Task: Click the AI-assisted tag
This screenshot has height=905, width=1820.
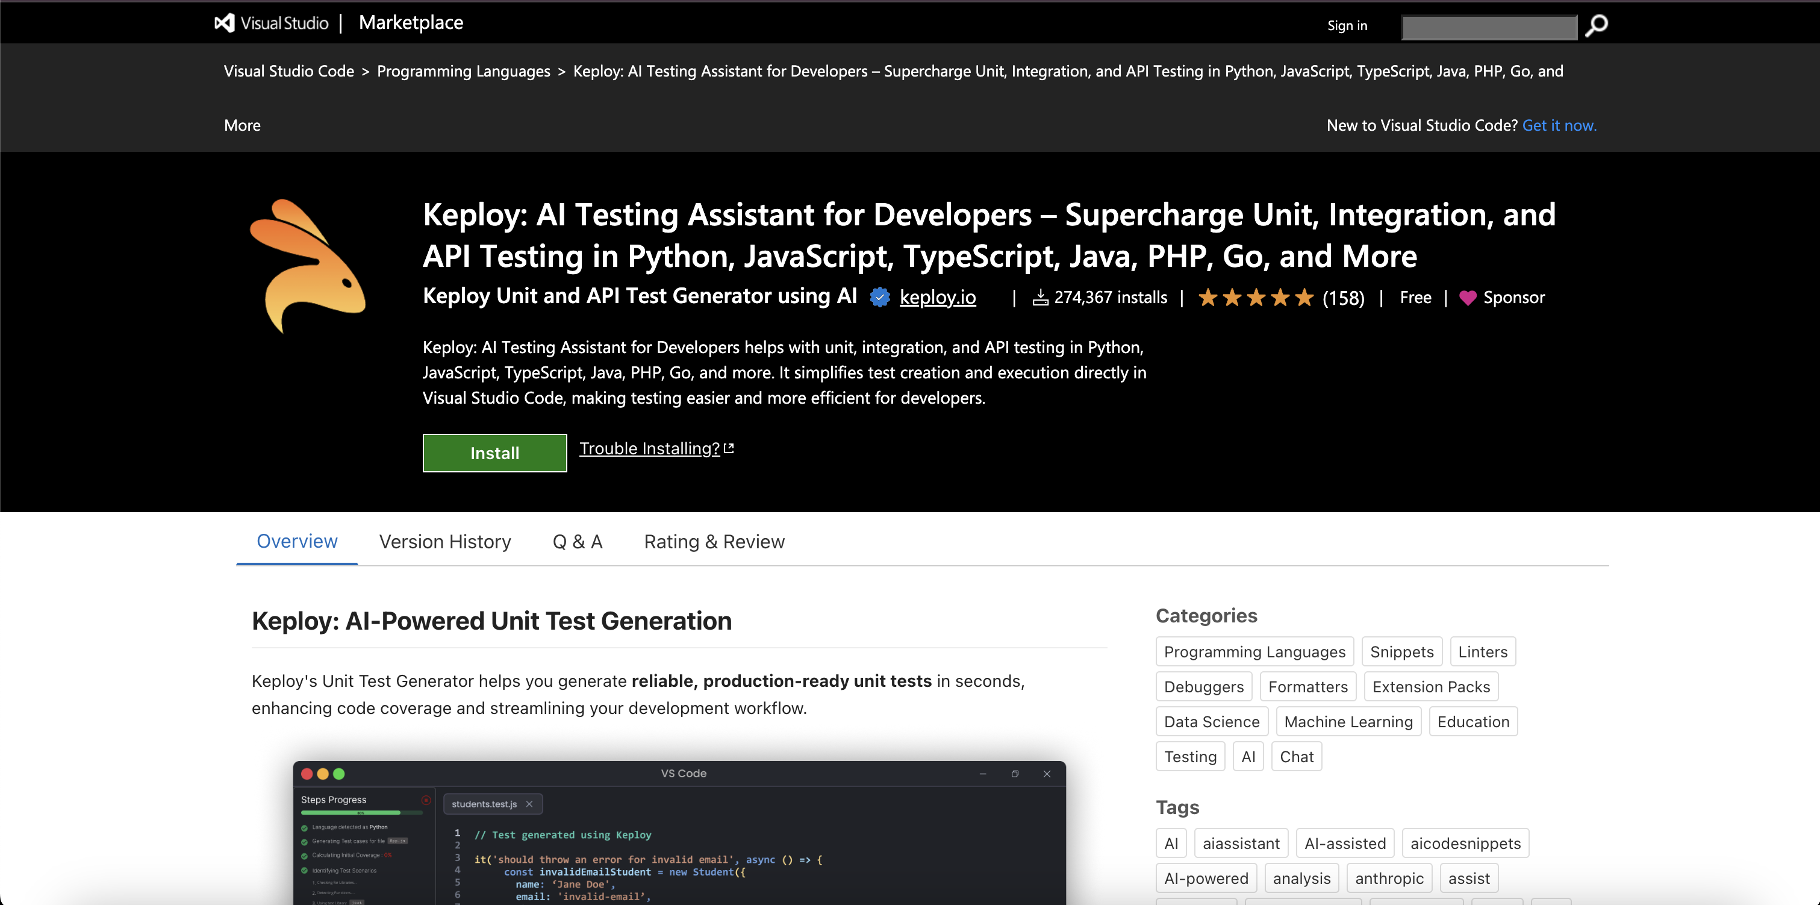Action: 1344,844
